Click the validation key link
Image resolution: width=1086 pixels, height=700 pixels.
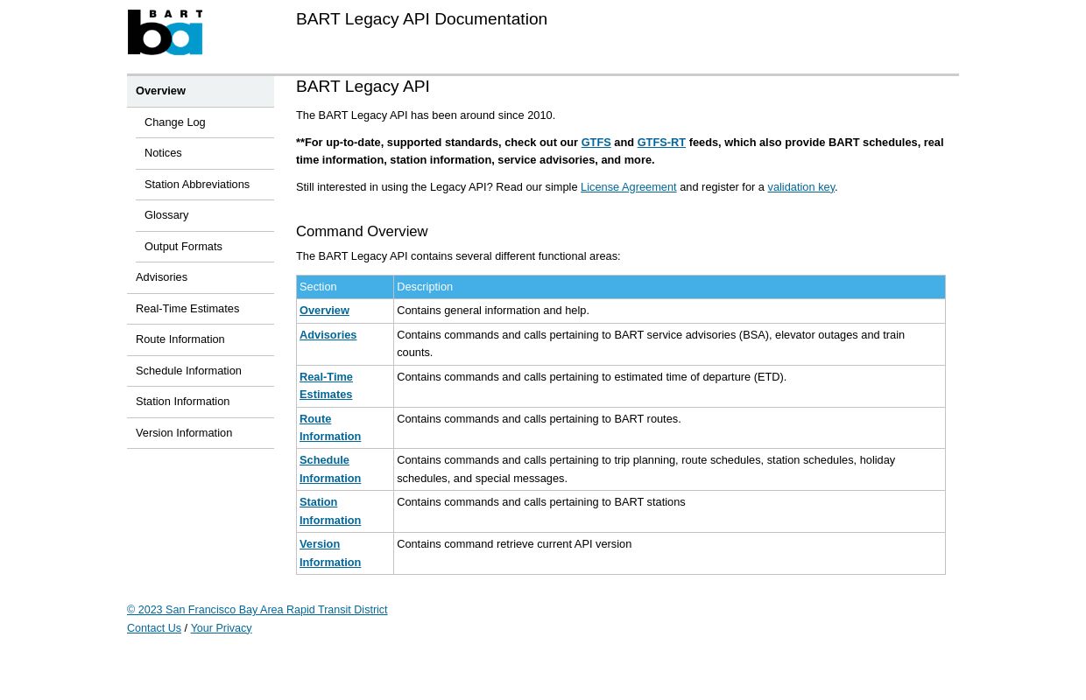click(801, 186)
